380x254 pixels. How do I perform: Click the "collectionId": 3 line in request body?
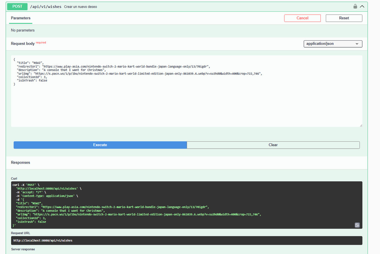(32, 77)
